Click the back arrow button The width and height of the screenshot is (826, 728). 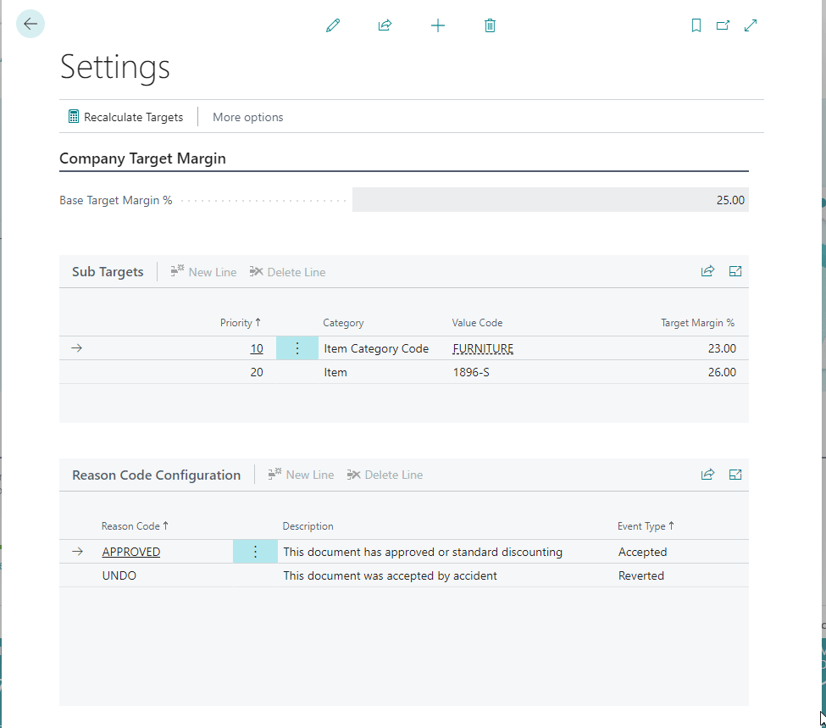click(x=30, y=24)
